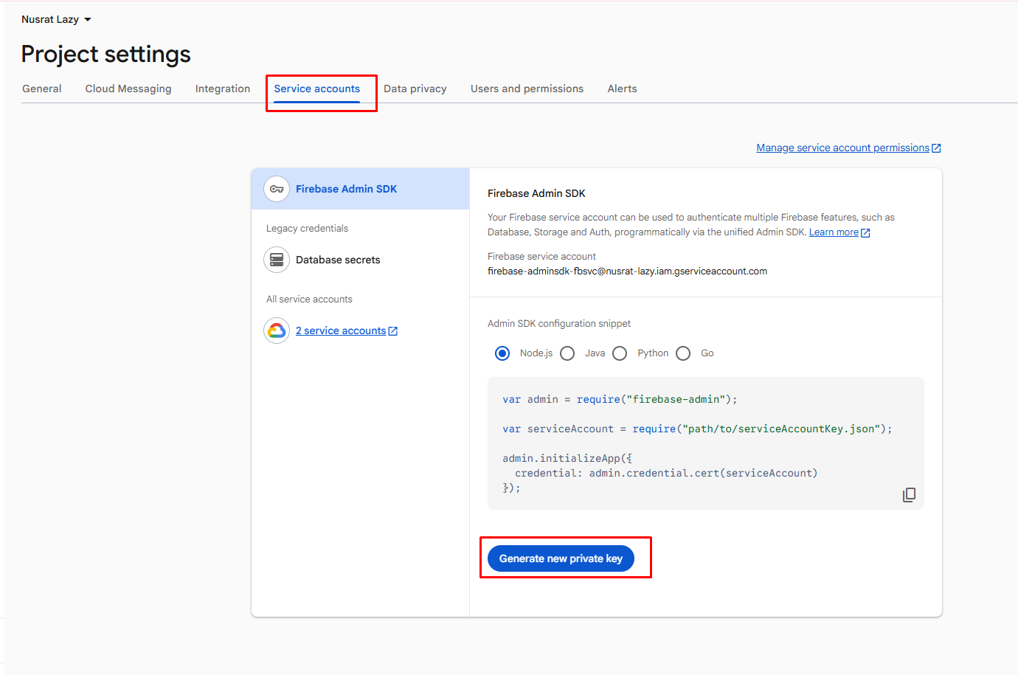
Task: Click the Admin SDK code snippet box
Action: point(706,443)
